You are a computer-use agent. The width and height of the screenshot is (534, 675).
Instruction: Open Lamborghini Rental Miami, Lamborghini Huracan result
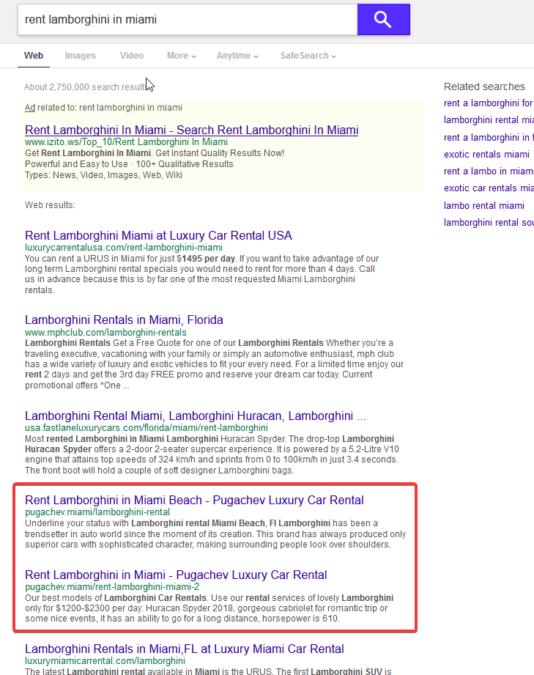click(196, 416)
